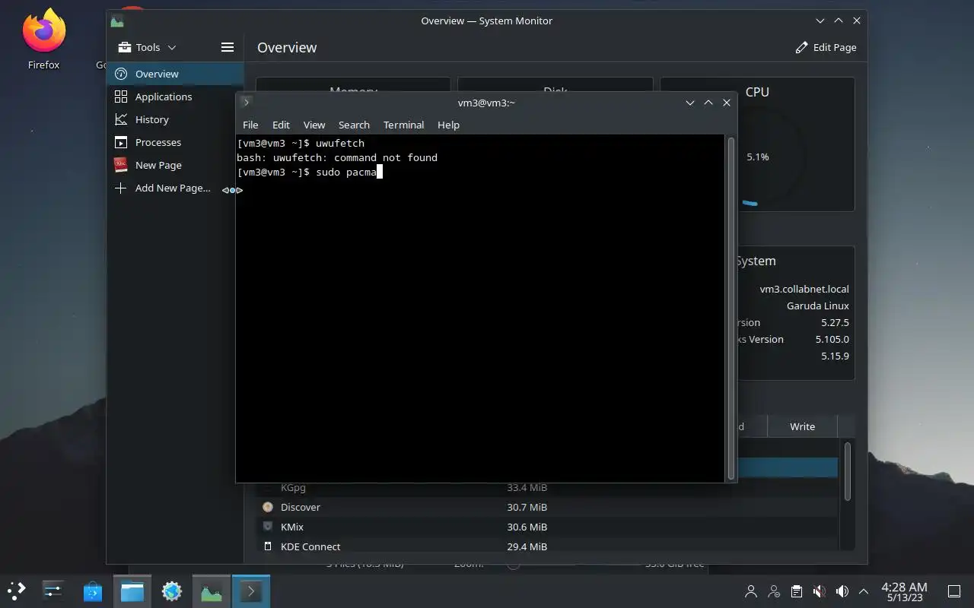Click the second user tray icon
The image size is (974, 608).
(x=774, y=591)
